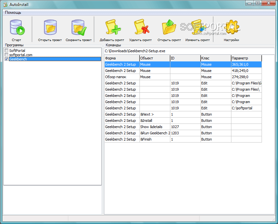The width and height of the screenshot is (278, 224).
Task: Check the softportal.com program checkbox
Action: click(7, 55)
